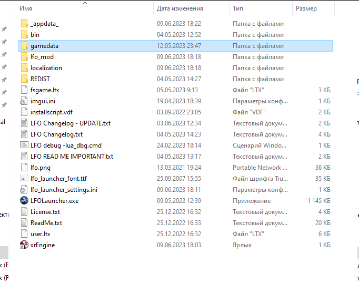Click the installscript.vdf file icon
This screenshot has height=282, width=359.
point(24,112)
